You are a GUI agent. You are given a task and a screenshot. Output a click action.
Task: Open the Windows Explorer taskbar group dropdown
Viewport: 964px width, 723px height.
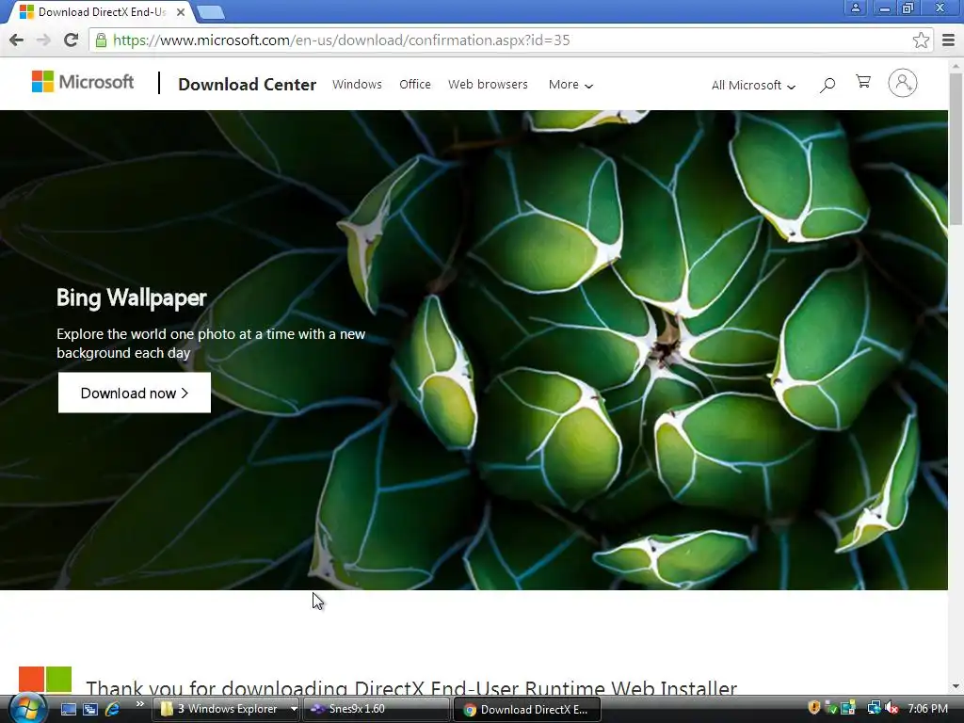click(294, 709)
